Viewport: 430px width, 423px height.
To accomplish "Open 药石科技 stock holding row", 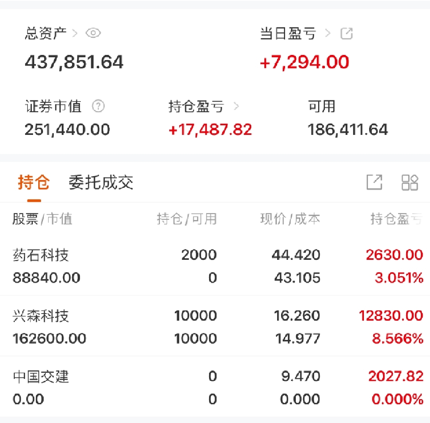I will tap(215, 266).
